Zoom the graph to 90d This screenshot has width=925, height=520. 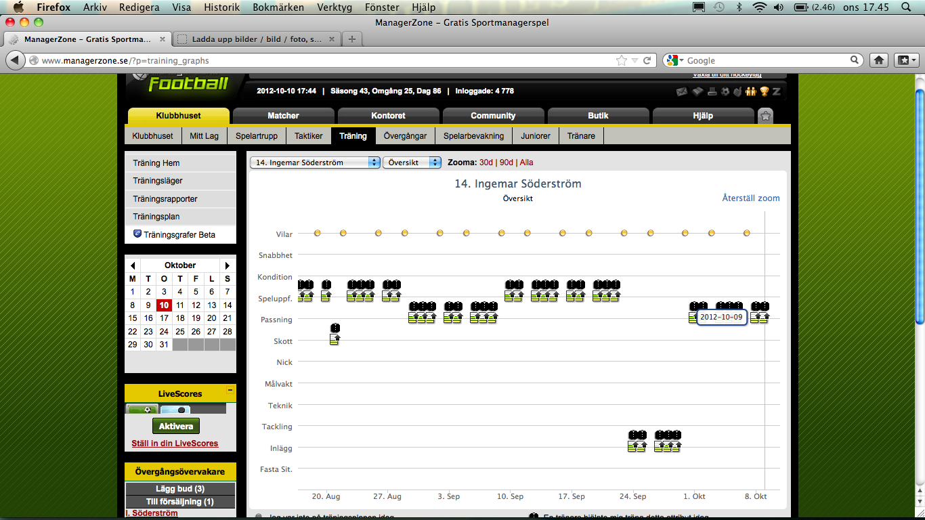pos(507,162)
